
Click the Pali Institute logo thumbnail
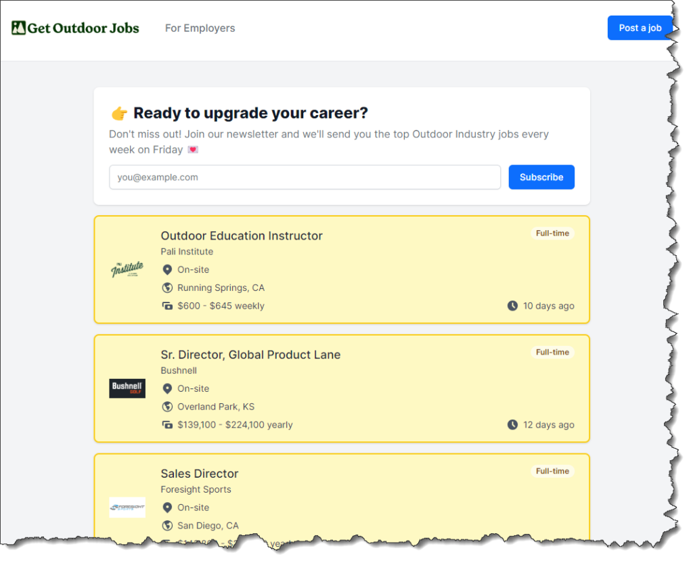(127, 269)
